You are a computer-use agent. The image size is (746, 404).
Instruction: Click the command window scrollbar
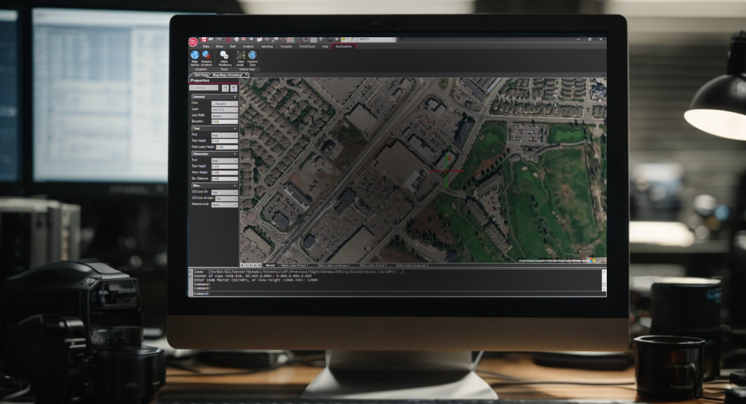click(x=604, y=280)
